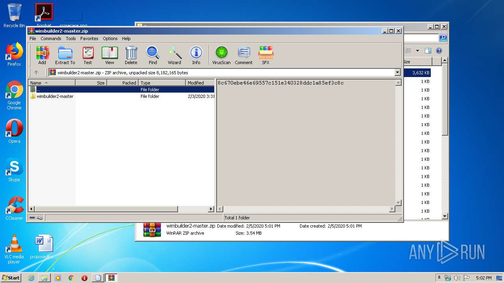Open Media Player taskbar icon
Image resolution: width=504 pixels, height=283 pixels.
coord(58,278)
